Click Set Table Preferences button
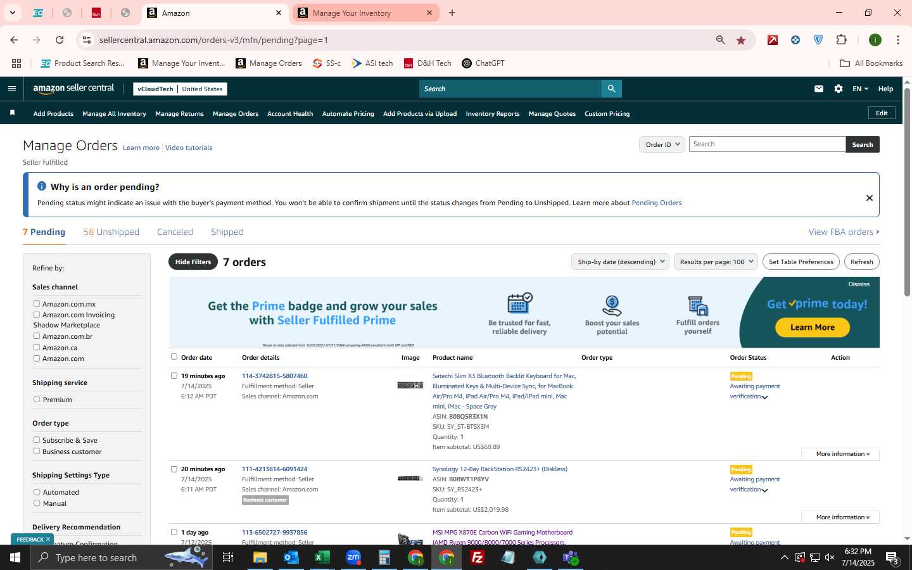 click(x=801, y=262)
